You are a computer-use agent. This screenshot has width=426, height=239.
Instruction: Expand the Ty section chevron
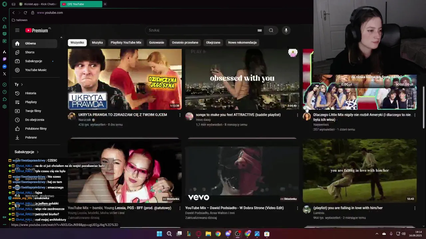22,85
